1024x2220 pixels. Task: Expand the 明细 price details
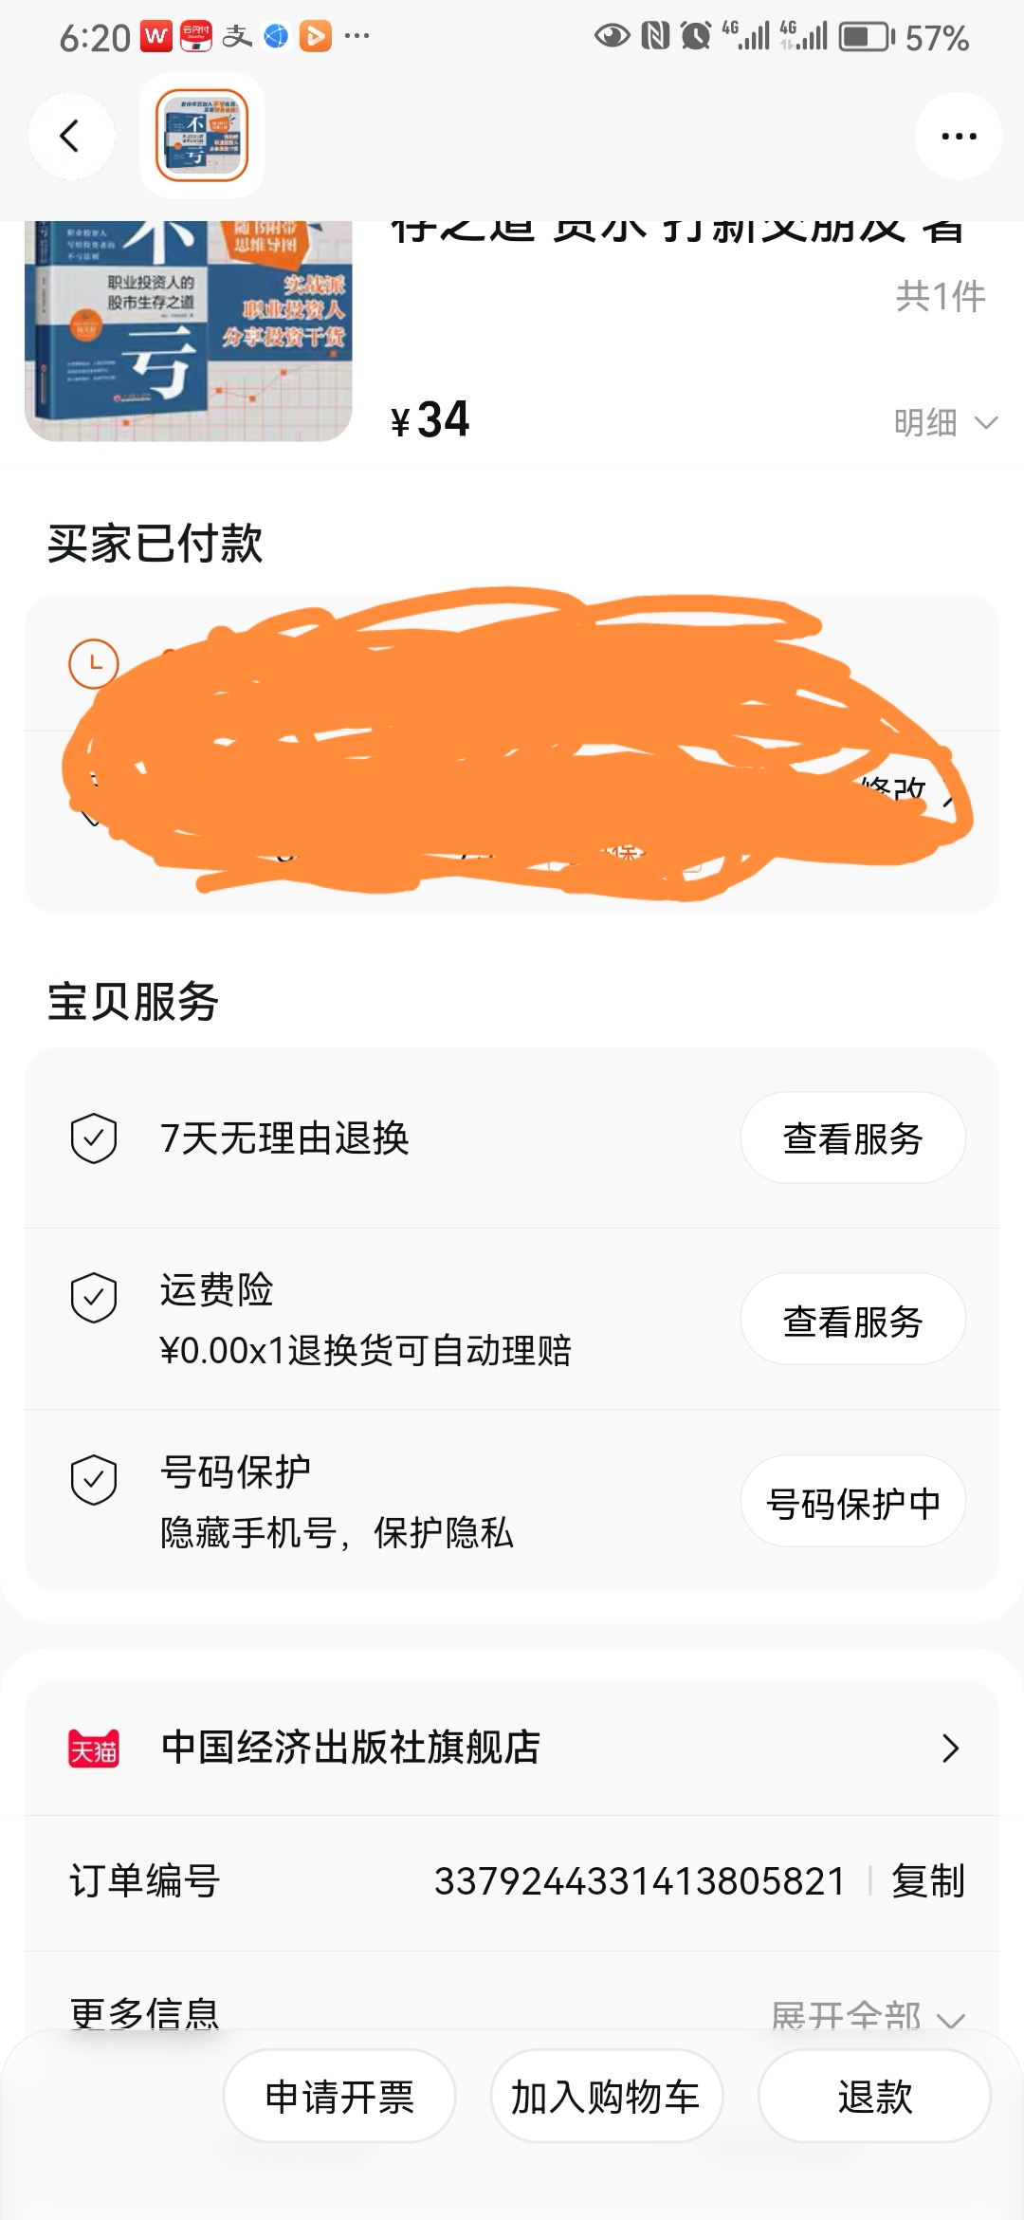(x=944, y=423)
